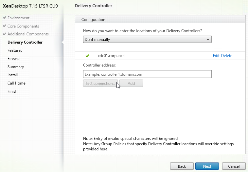Open the Install step in sidebar
This screenshot has height=172, width=248.
[x=12, y=75]
